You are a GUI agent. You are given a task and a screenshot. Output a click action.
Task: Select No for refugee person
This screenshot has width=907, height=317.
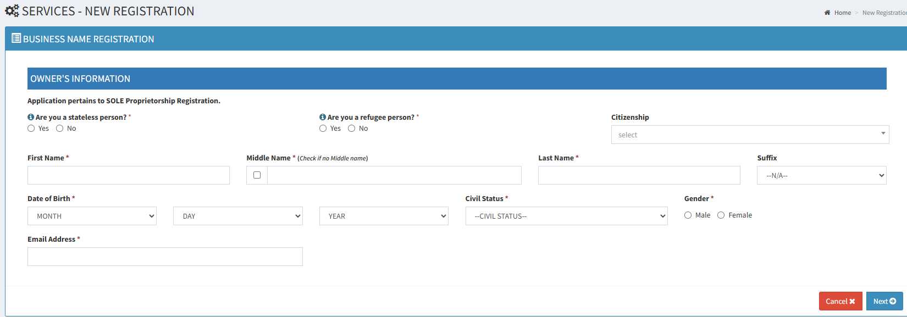pyautogui.click(x=352, y=129)
